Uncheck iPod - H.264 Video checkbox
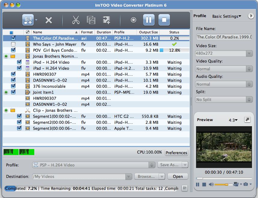 (x=19, y=62)
